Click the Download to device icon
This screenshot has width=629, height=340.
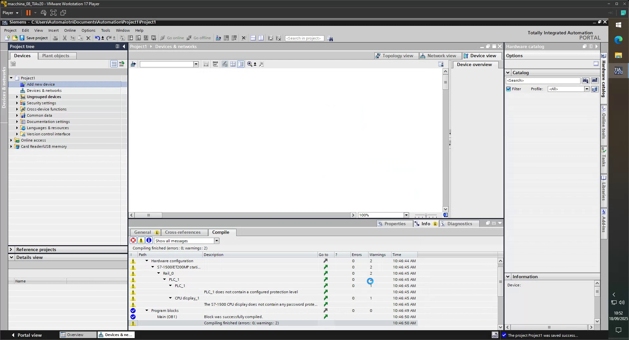coord(130,38)
